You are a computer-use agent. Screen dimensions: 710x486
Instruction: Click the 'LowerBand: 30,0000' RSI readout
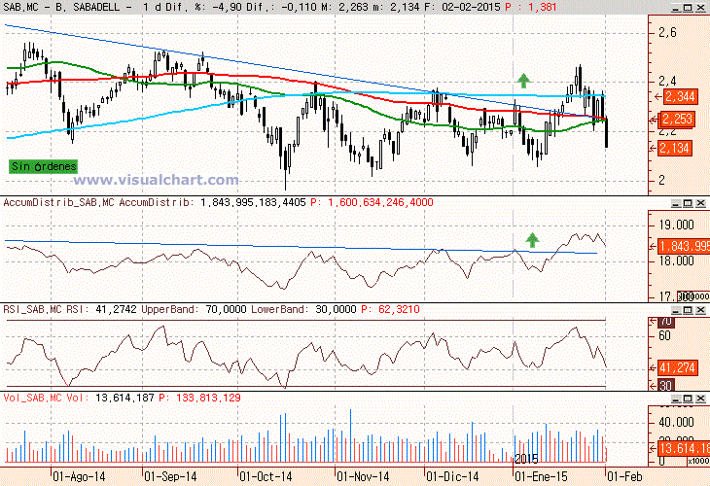click(303, 309)
